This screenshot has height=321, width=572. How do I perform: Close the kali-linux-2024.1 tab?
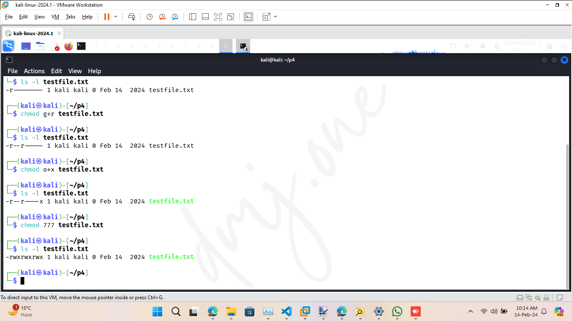(59, 33)
